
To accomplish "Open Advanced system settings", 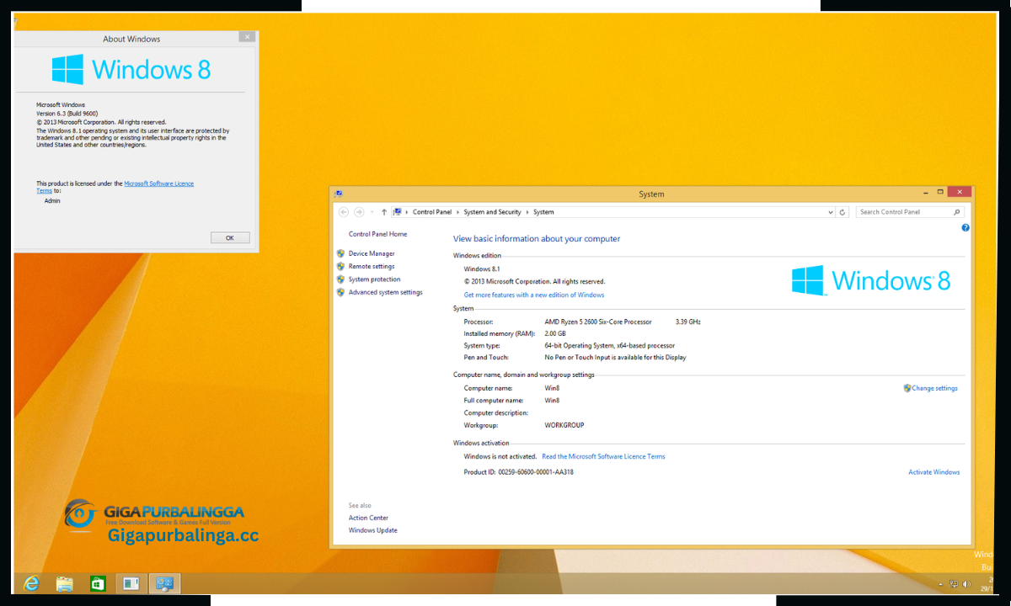I will (385, 292).
